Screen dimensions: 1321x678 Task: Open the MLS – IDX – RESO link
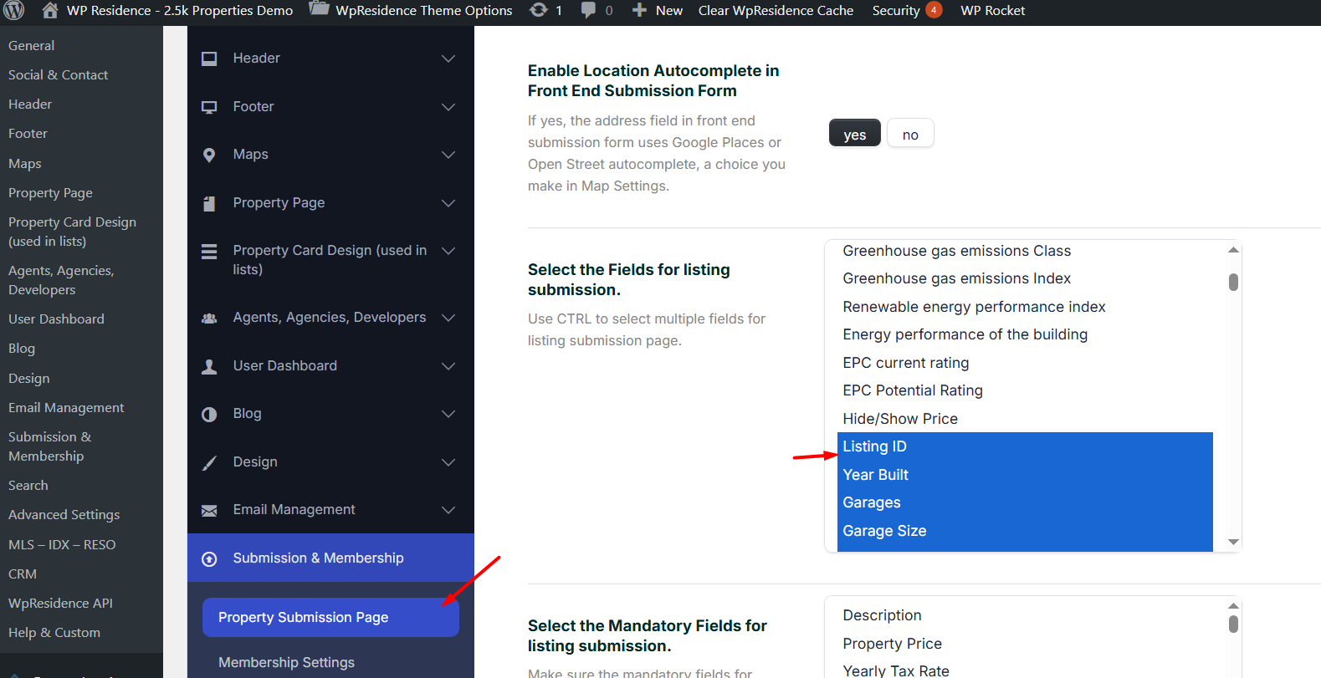point(62,544)
